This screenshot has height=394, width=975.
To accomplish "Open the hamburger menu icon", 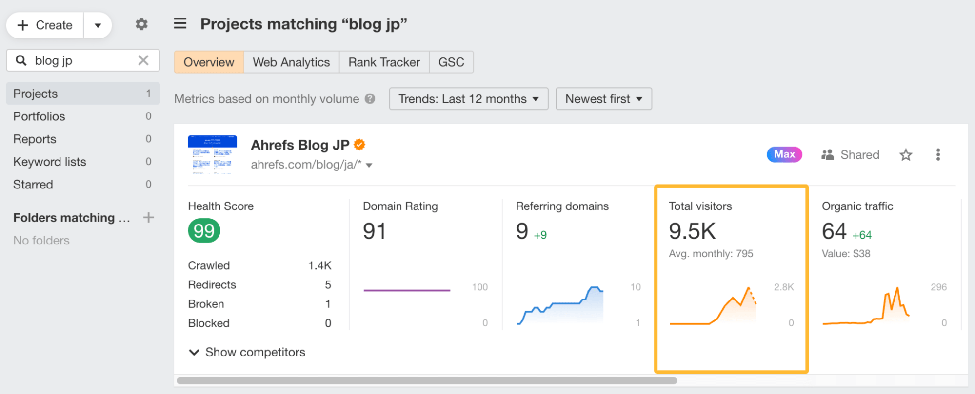I will pyautogui.click(x=180, y=23).
